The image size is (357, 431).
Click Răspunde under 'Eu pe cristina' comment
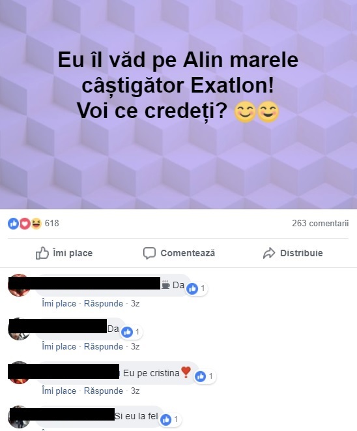[104, 391]
